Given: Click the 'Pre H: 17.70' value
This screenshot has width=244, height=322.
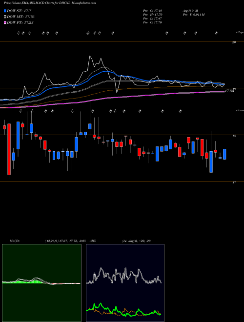Looking at the screenshot, I should [153, 15].
